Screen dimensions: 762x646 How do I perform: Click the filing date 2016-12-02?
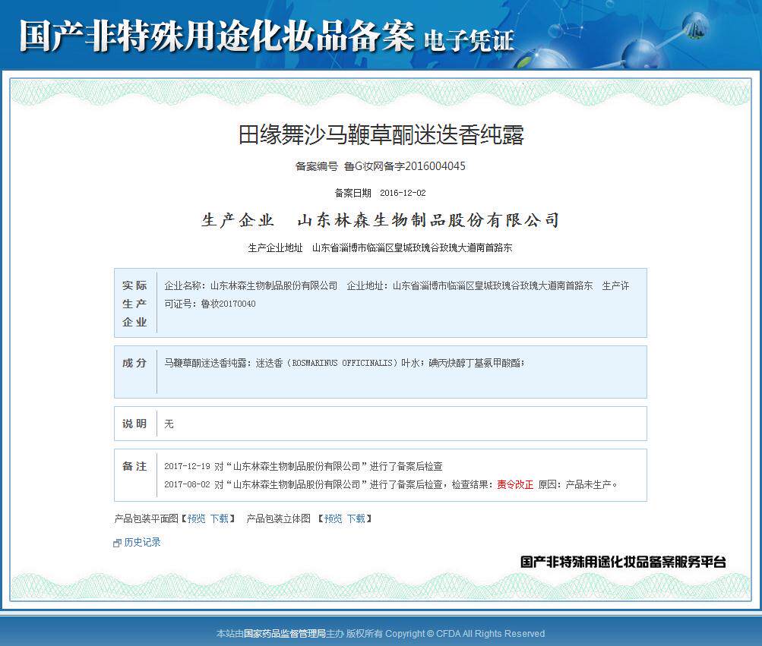click(403, 193)
